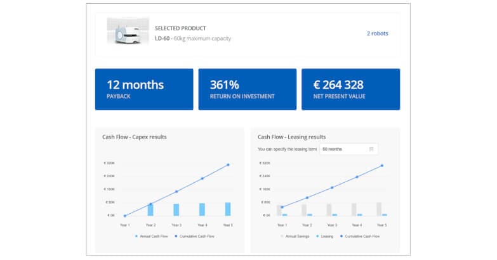Open the '2 robots' link
Image resolution: width=497 pixels, height=260 pixels.
(377, 34)
